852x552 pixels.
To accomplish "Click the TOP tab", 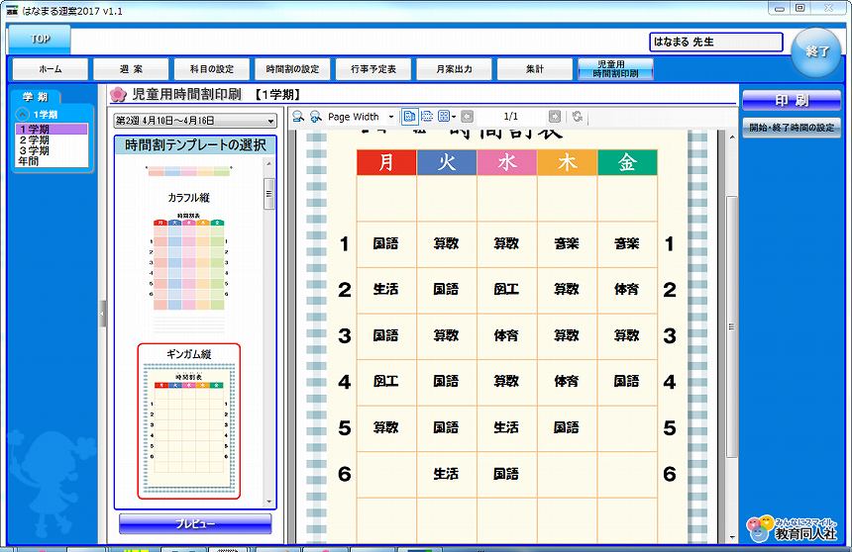I will [40, 40].
